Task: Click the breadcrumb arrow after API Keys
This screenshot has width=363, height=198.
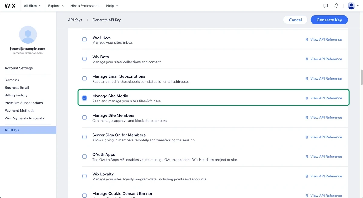Action: point(87,20)
